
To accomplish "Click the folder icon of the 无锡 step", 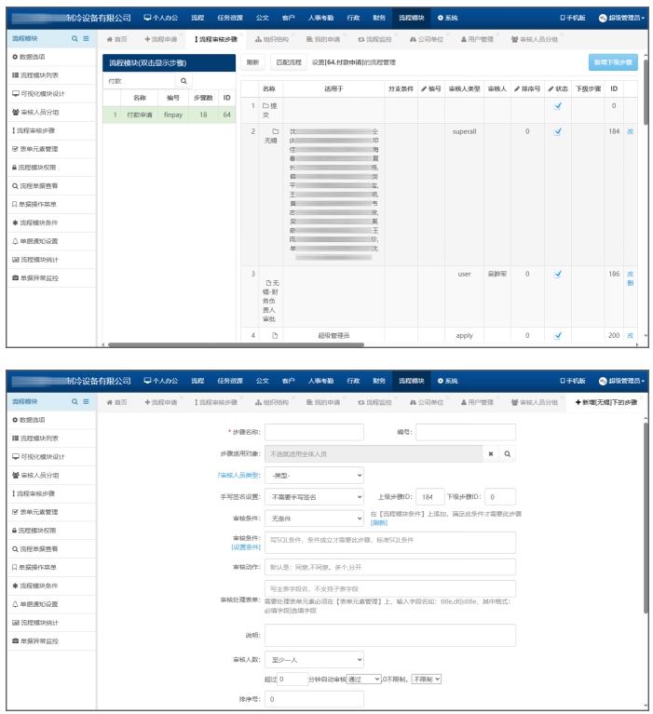I will coord(276,131).
